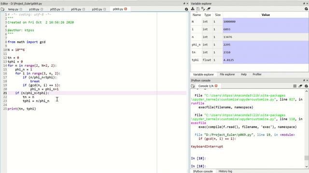
Task: Sort variables by the Type column header
Action: (x=207, y=15)
